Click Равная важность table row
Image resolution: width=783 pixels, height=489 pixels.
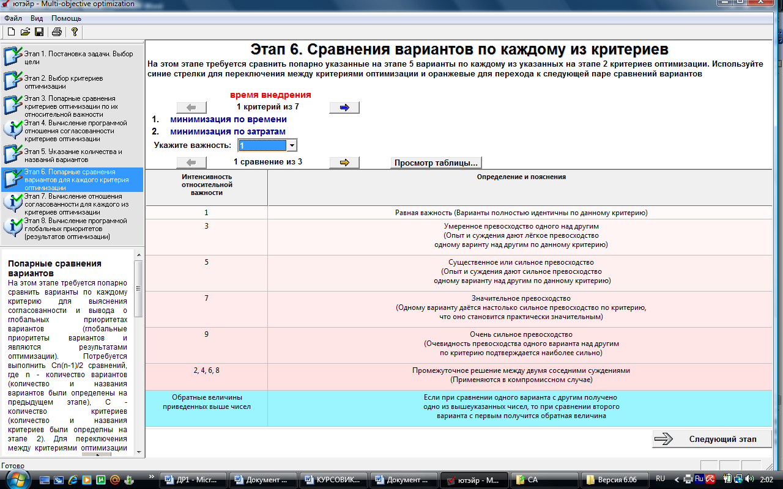[459, 213]
